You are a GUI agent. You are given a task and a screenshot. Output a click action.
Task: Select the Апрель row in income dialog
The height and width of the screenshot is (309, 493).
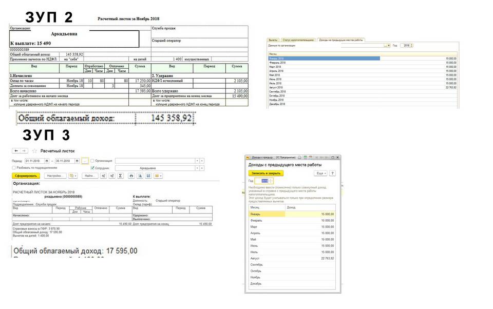(292, 233)
